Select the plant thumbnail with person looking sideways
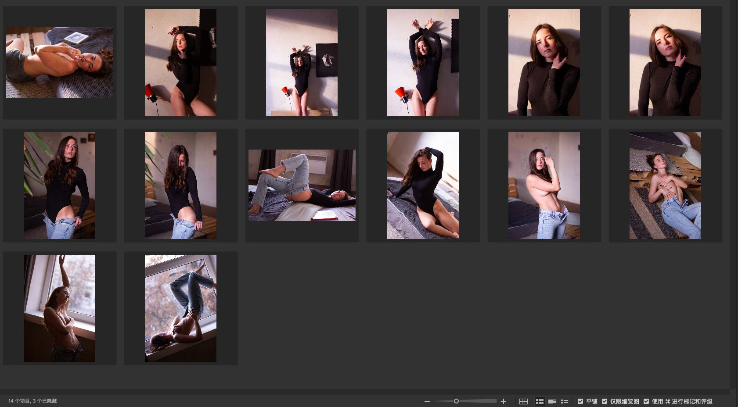This screenshot has width=738, height=407. click(59, 185)
